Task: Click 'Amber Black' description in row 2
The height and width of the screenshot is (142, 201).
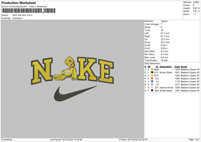Action: tap(166, 73)
